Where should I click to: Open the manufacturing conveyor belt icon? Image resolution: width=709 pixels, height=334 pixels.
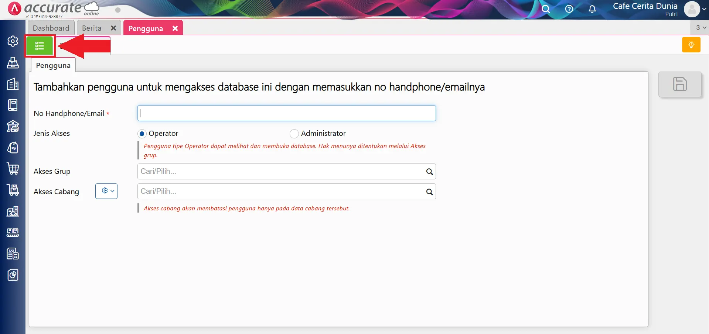[13, 232]
